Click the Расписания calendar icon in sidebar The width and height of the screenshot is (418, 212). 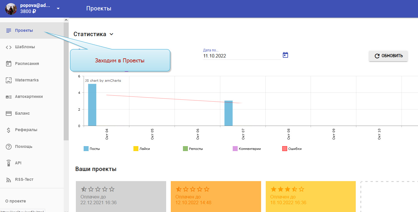click(9, 64)
